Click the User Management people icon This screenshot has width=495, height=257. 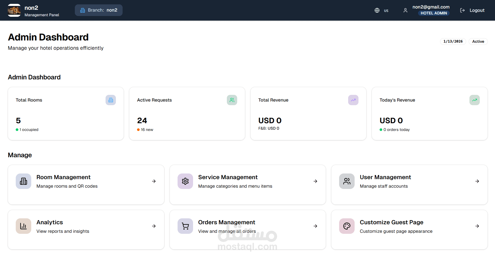pyautogui.click(x=347, y=181)
